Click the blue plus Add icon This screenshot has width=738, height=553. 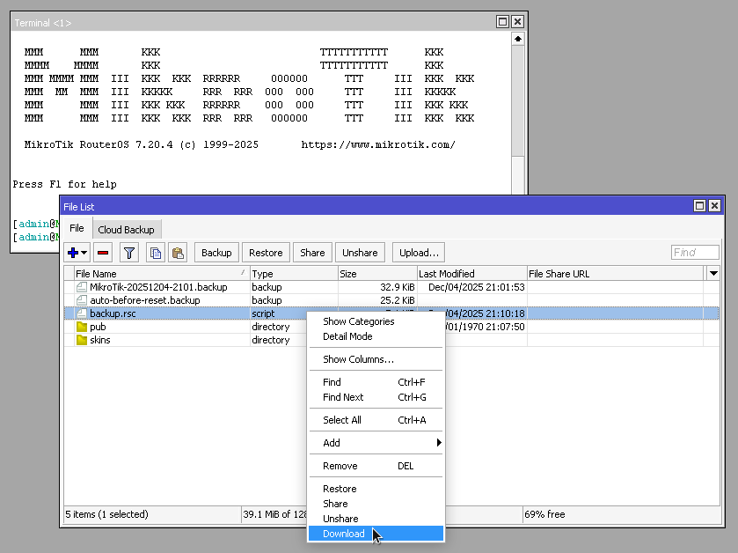(73, 253)
